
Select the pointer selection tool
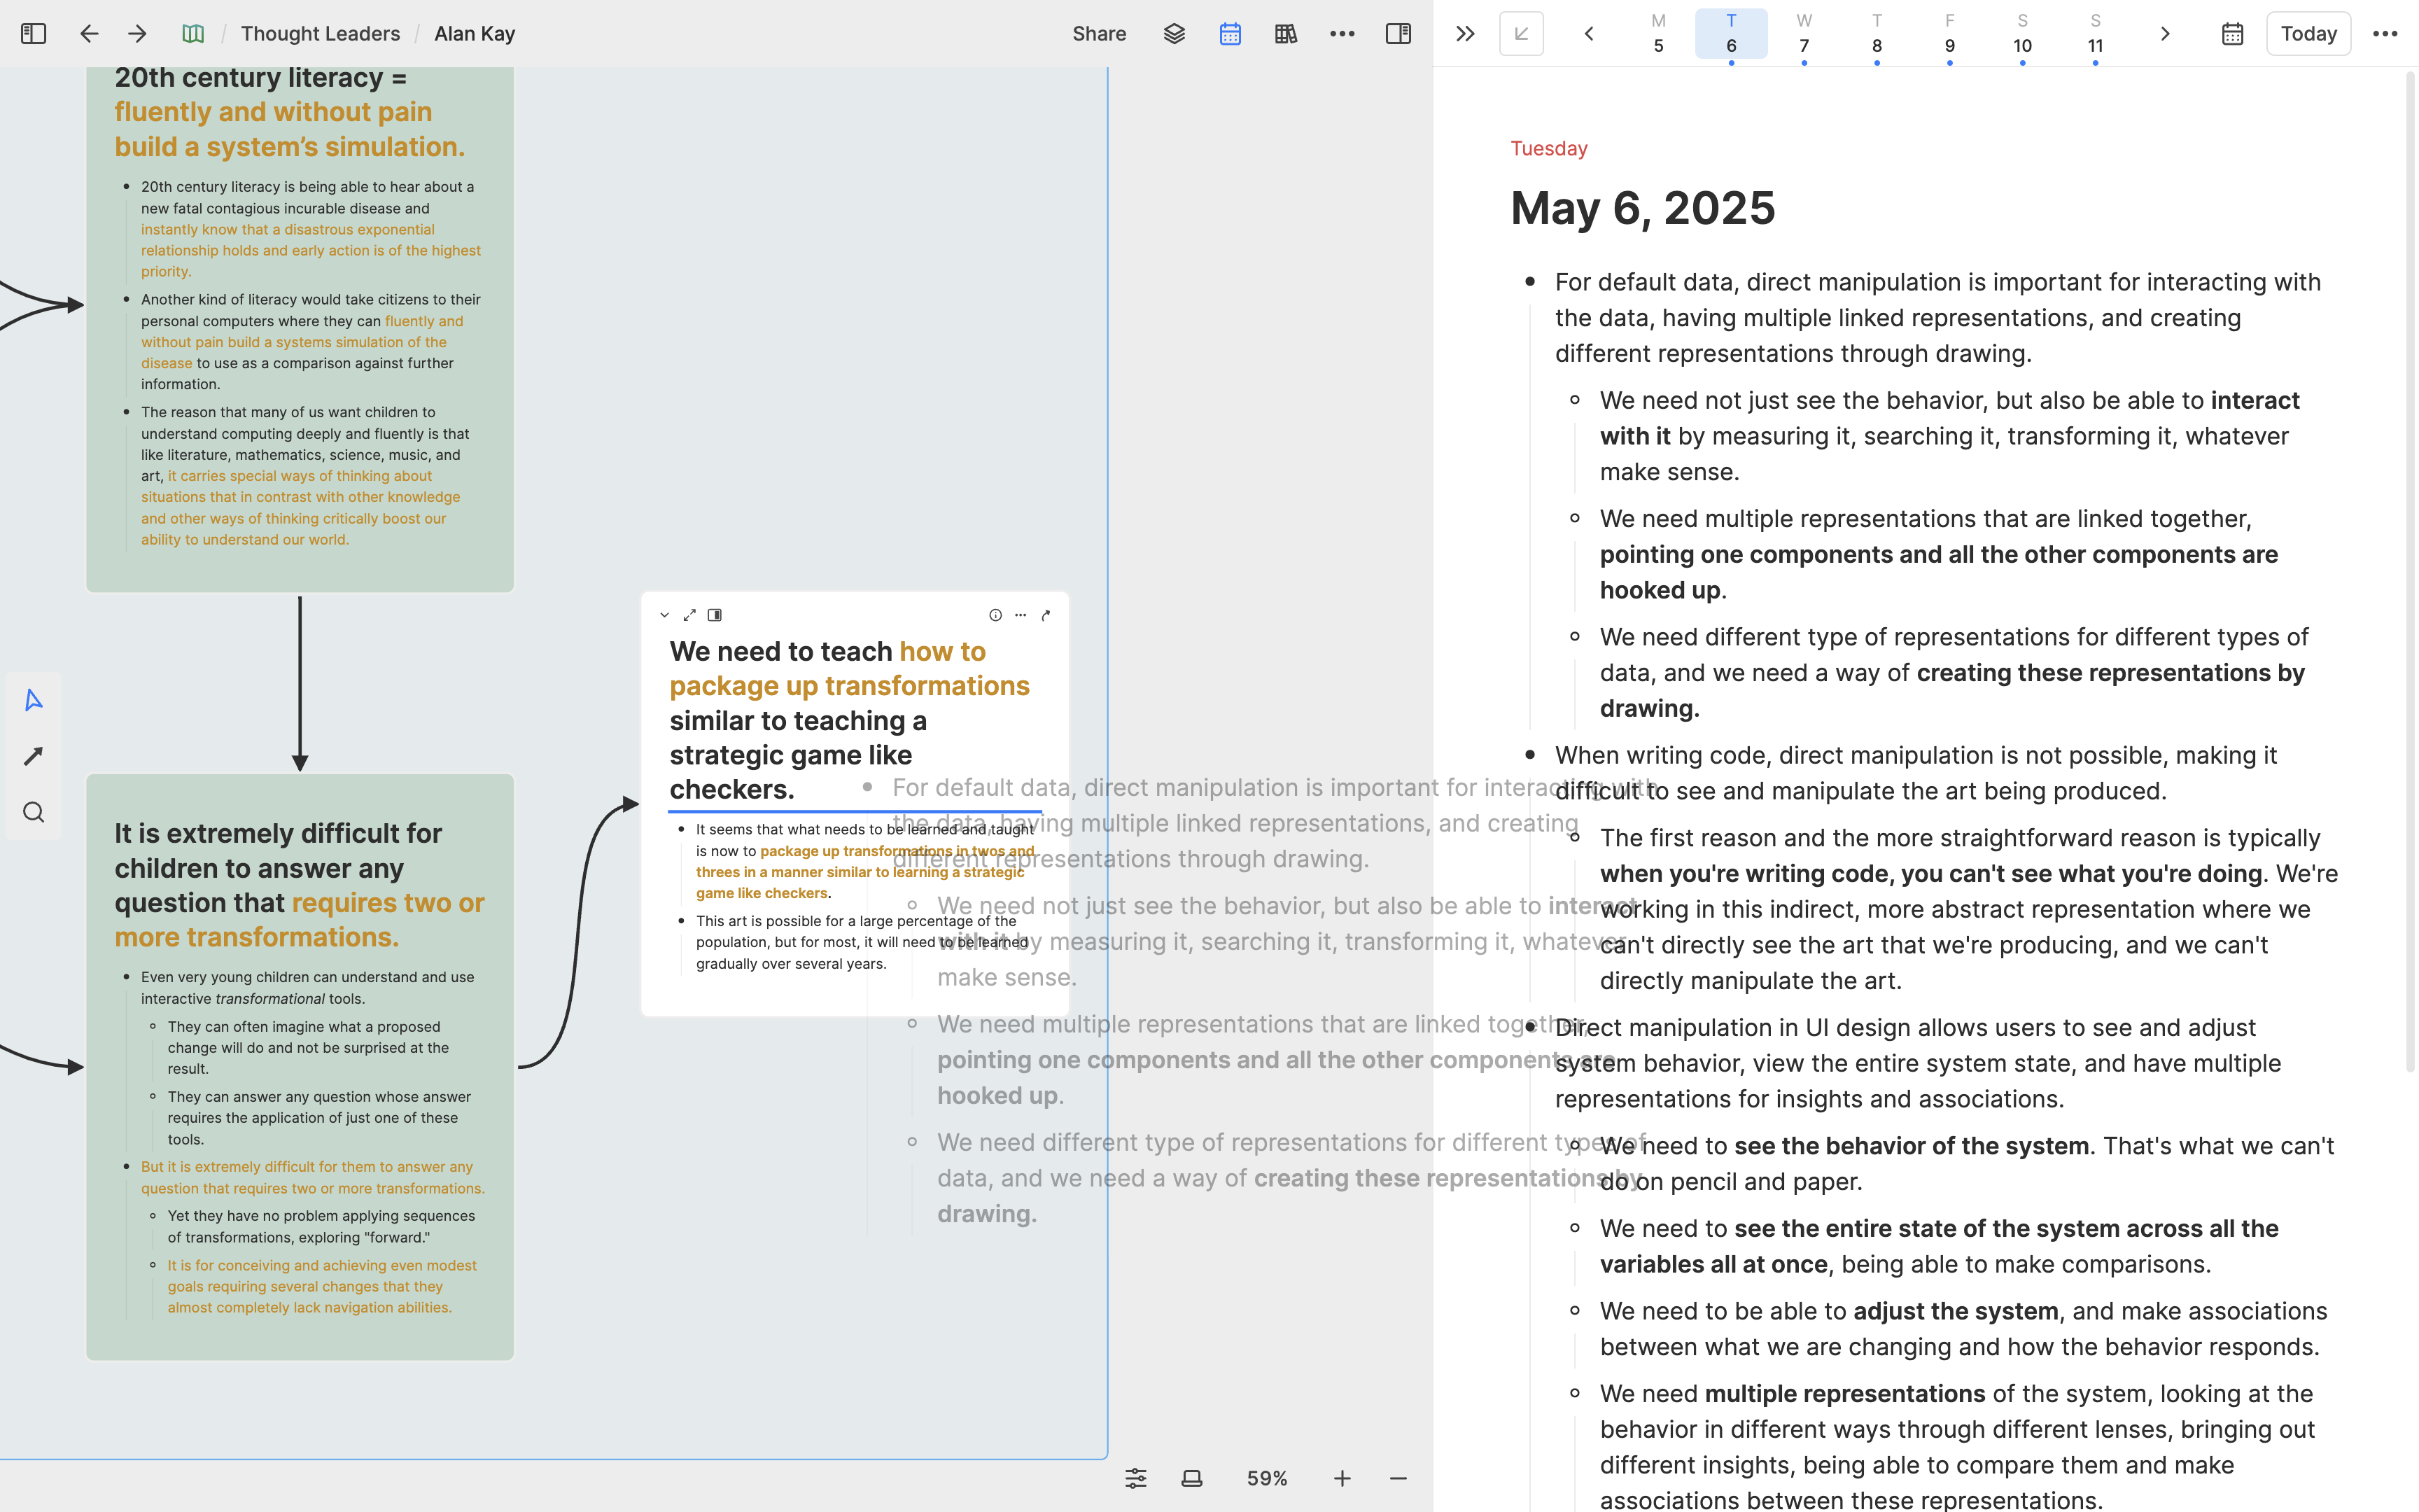pyautogui.click(x=33, y=700)
